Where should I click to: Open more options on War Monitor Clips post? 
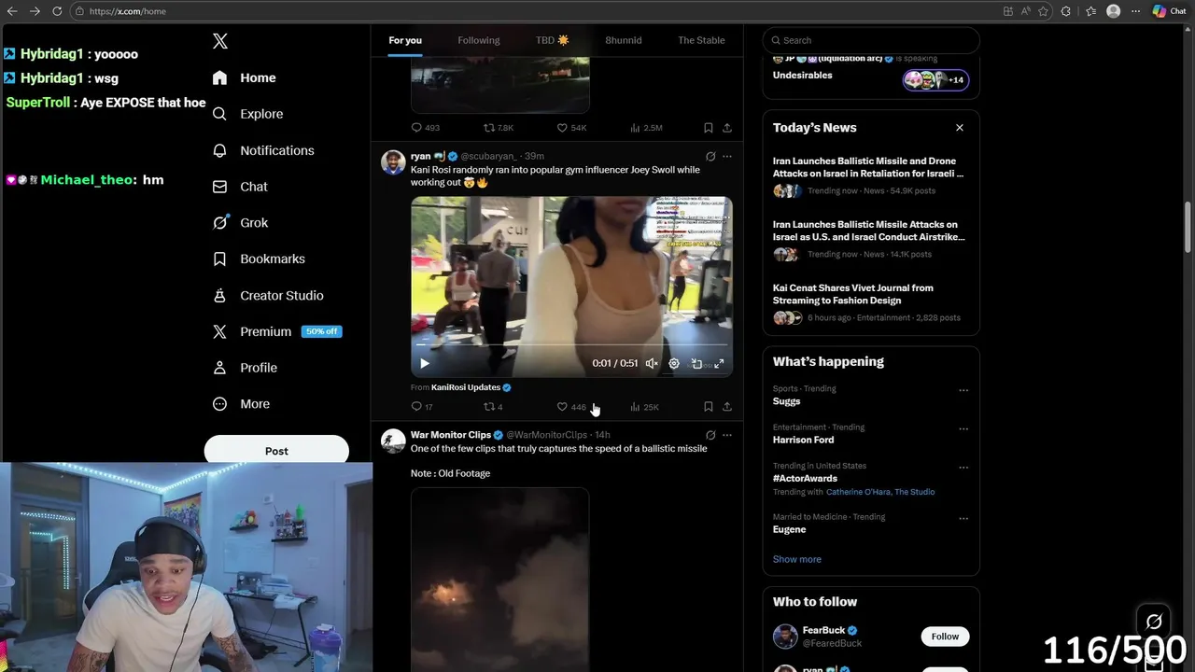727,435
